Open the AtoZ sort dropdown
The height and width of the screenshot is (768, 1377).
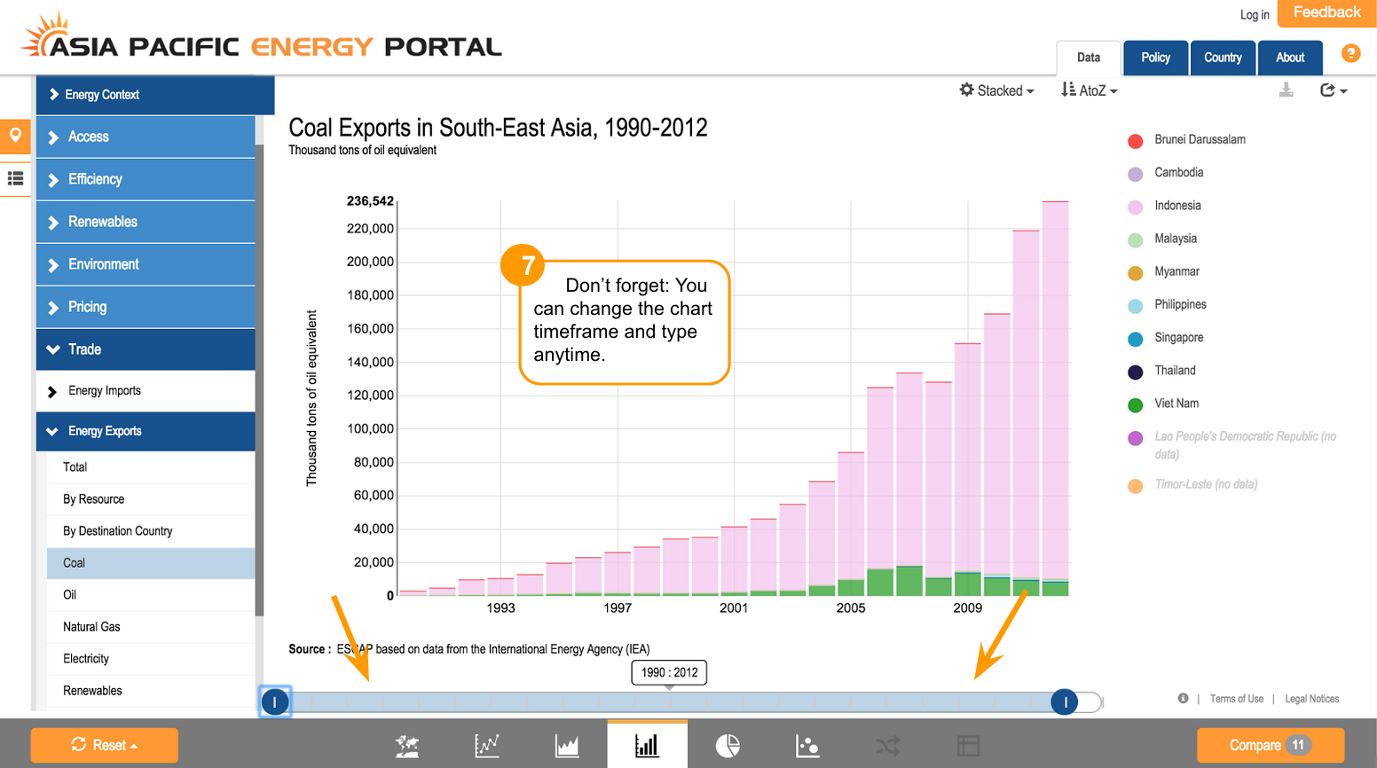click(x=1090, y=90)
